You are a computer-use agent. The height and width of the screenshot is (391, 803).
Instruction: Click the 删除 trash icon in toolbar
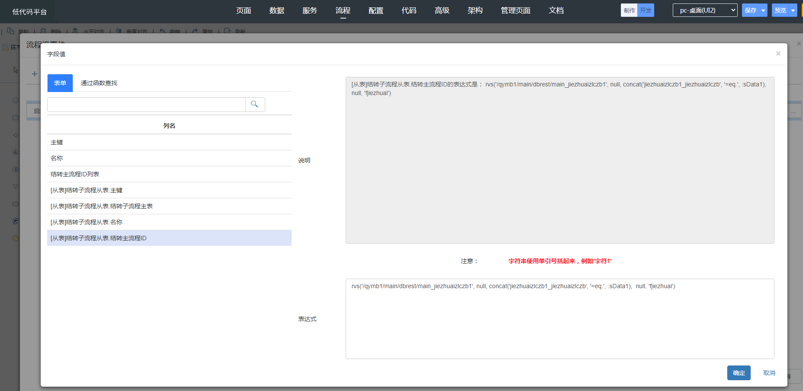tap(43, 31)
